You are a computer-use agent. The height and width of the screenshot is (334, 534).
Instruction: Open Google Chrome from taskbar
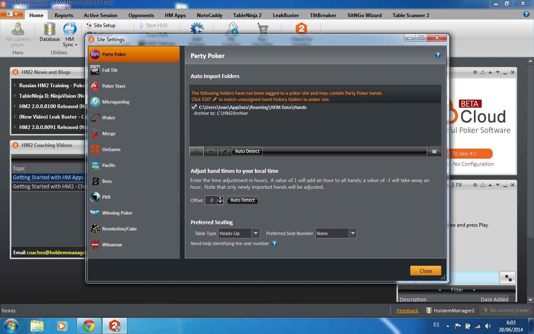coord(89,326)
